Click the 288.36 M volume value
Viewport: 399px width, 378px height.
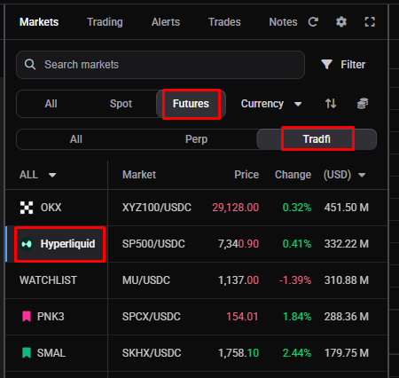tap(347, 317)
